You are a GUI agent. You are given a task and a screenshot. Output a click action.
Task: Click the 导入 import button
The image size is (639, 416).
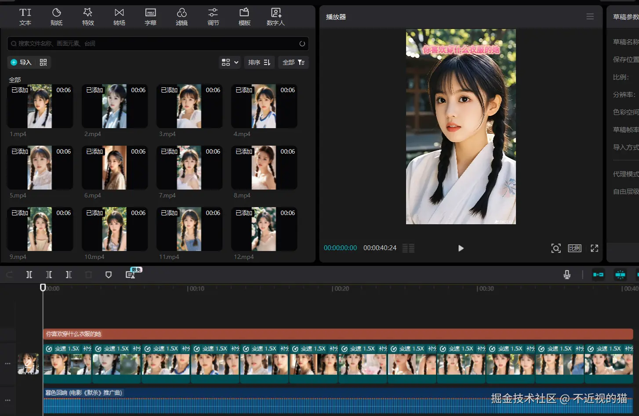pos(21,62)
